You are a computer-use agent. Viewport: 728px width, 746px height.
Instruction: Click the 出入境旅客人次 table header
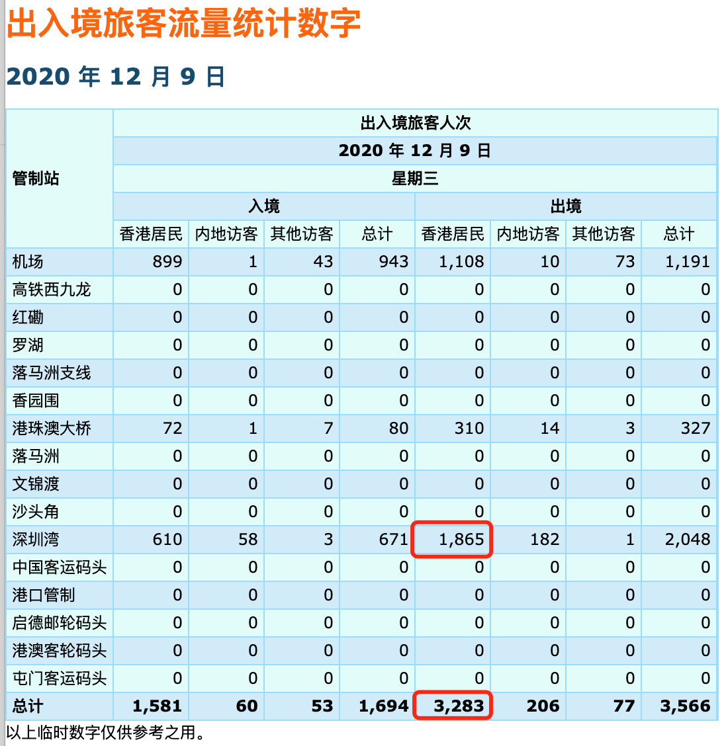click(x=415, y=123)
